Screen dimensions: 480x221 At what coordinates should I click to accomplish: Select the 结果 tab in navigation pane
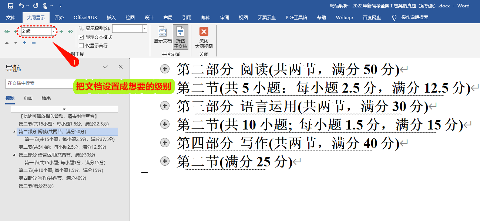46,98
